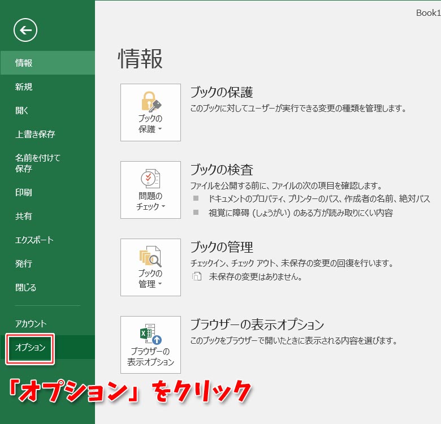Click the 未保存の変更はありません text
The height and width of the screenshot is (424, 441).
click(x=256, y=276)
